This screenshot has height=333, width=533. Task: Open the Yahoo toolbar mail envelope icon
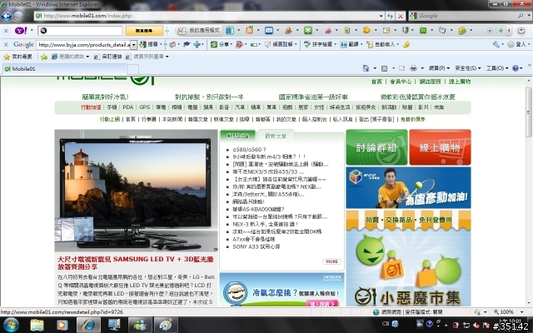click(269, 31)
